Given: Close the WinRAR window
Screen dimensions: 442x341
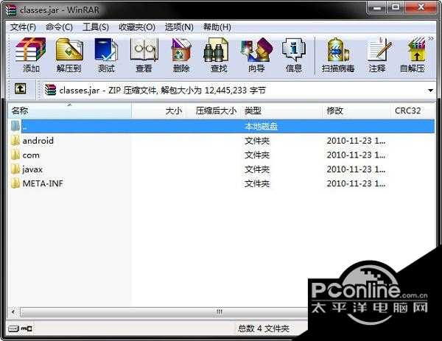Looking at the screenshot, I should 421,7.
